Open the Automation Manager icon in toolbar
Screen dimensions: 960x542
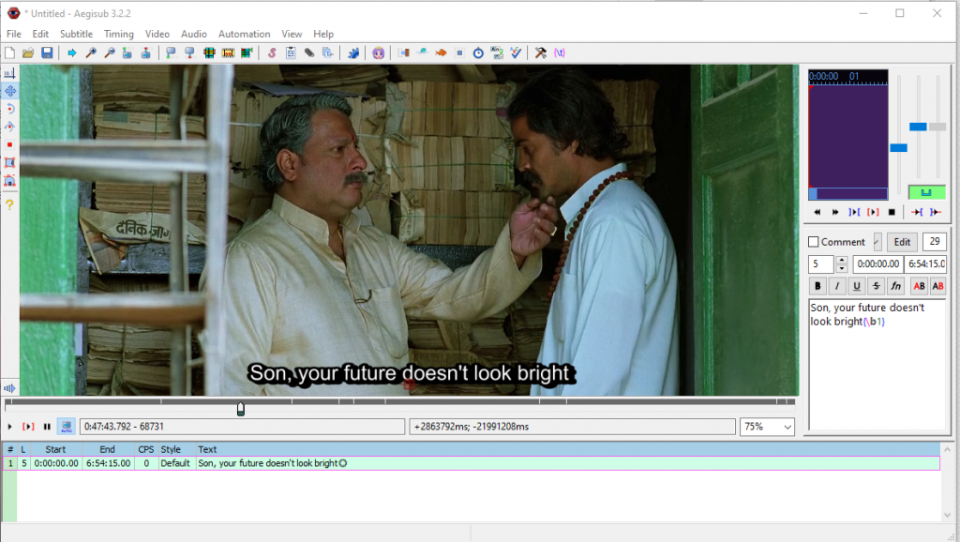click(353, 53)
